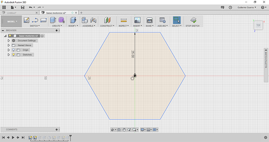The height and width of the screenshot is (142, 269).
Task: Select the Press Pull modify tool
Action: (x=73, y=20)
